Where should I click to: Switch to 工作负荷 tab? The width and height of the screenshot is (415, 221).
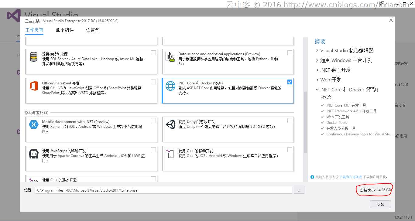pos(34,30)
